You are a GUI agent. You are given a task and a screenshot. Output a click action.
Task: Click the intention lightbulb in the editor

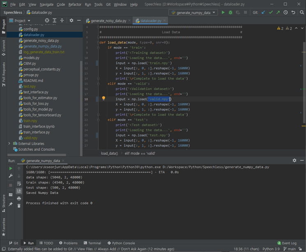tap(104, 99)
